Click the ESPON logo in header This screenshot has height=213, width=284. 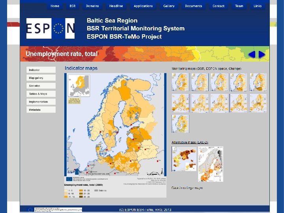click(50, 28)
